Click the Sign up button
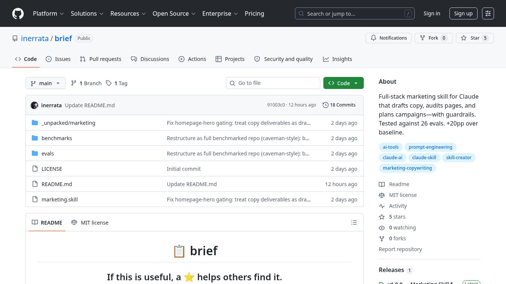The width and height of the screenshot is (506, 284). click(x=463, y=13)
